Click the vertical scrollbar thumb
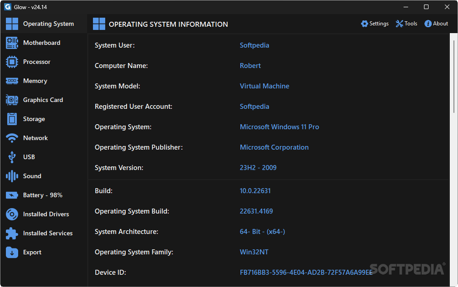This screenshot has height=287, width=458. pyautogui.click(x=453, y=77)
